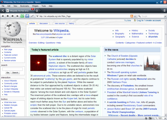Click the fast forward button
This screenshot has width=167, height=120.
(x=17, y=16)
